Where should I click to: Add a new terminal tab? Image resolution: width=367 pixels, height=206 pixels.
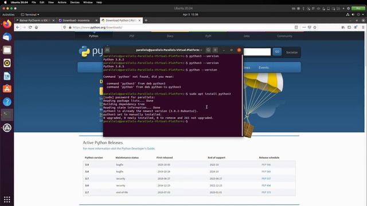[107, 50]
